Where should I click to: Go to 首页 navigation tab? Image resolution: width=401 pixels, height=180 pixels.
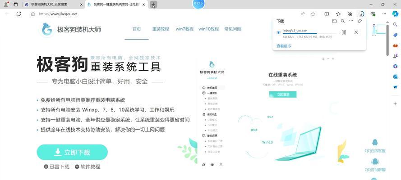coord(137,29)
